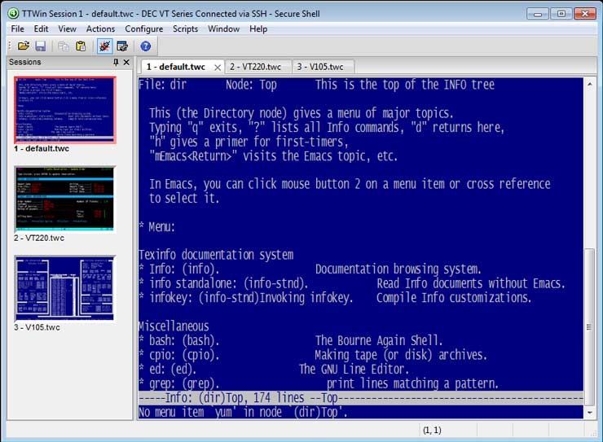Open the Configure menu
Screen dimensions: 603x442
point(143,28)
